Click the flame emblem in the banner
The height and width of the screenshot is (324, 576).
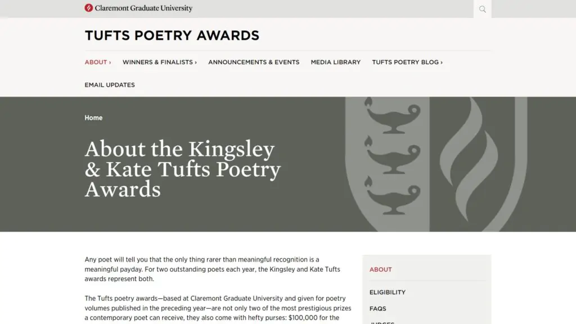pyautogui.click(x=470, y=163)
